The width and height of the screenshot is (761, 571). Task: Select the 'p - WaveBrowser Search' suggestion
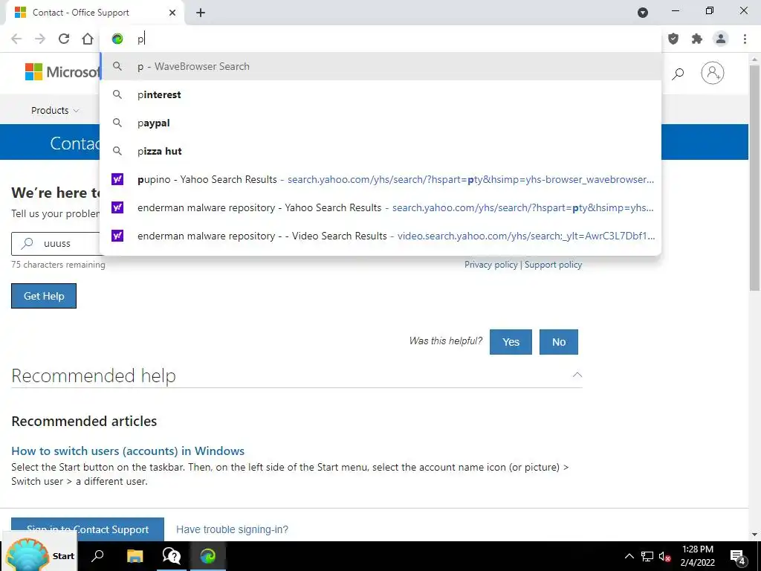point(380,66)
